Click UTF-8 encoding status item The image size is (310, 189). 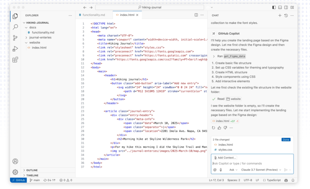point(248,180)
